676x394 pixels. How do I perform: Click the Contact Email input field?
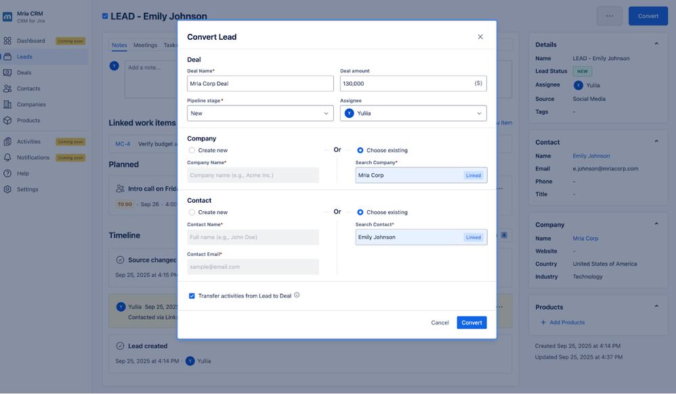[x=253, y=267]
